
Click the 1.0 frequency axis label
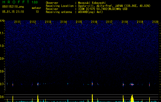pyautogui.click(x=2, y=46)
